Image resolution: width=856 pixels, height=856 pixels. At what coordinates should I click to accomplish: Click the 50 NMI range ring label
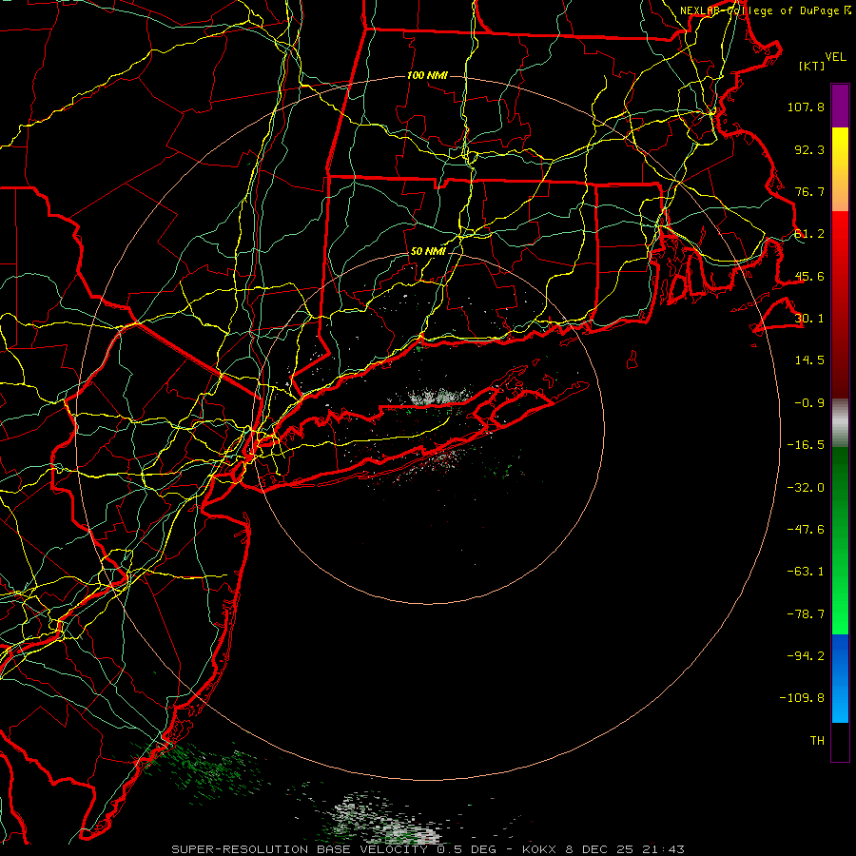[428, 252]
